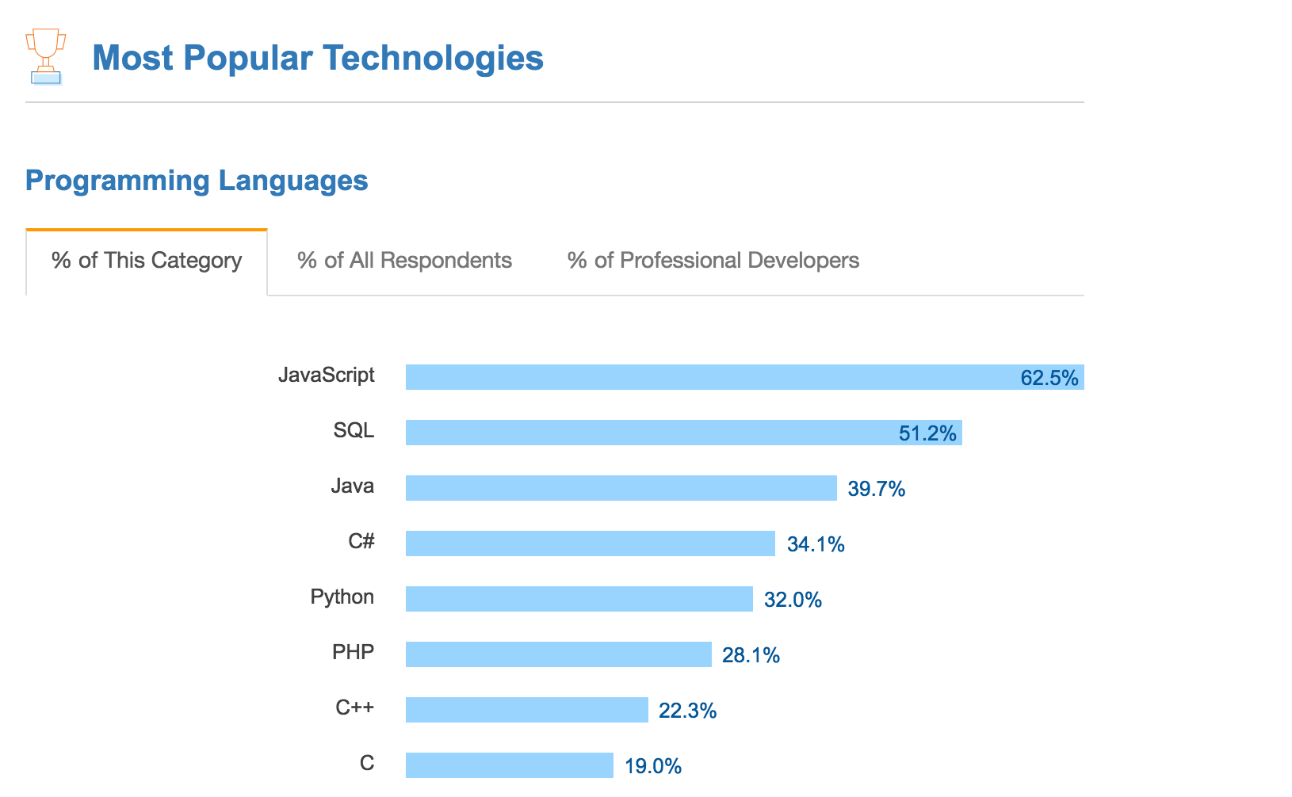The height and width of the screenshot is (797, 1292).
Task: Click the PHP 28.1% bar
Action: coord(559,654)
